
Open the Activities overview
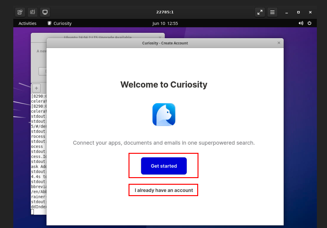28,23
